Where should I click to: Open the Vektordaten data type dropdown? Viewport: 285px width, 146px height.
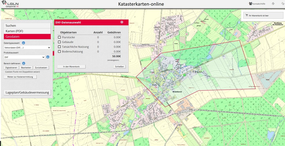click(27, 47)
